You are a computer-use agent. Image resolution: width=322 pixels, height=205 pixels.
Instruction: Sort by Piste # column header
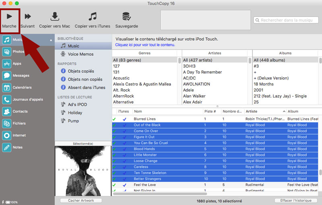point(212,111)
